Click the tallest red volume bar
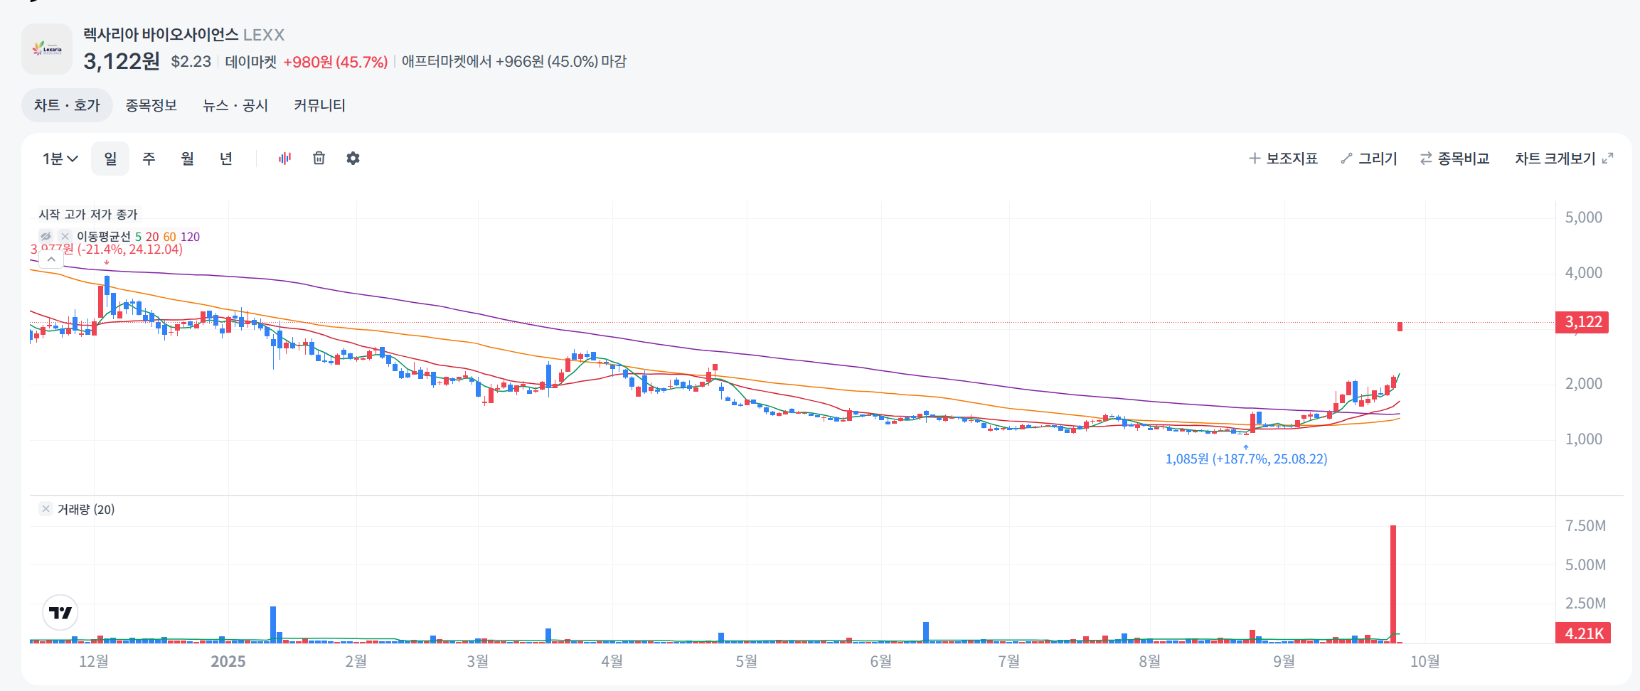The width and height of the screenshot is (1640, 691). pos(1393,584)
